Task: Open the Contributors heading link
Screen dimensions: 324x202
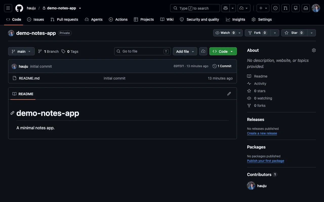Action: click(x=262, y=174)
